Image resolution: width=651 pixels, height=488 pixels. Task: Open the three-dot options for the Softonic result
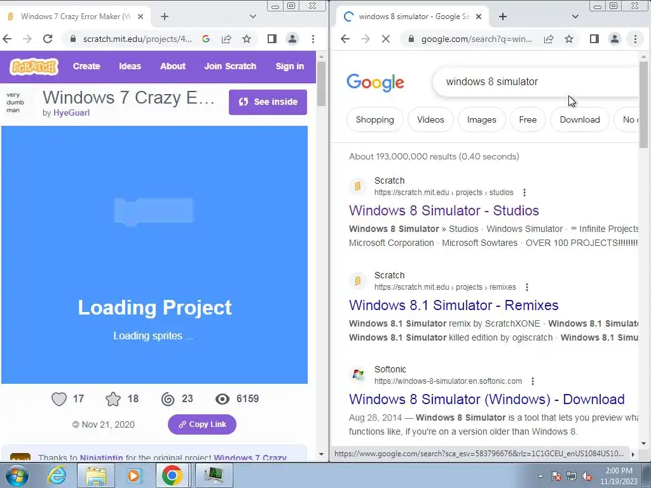533,381
